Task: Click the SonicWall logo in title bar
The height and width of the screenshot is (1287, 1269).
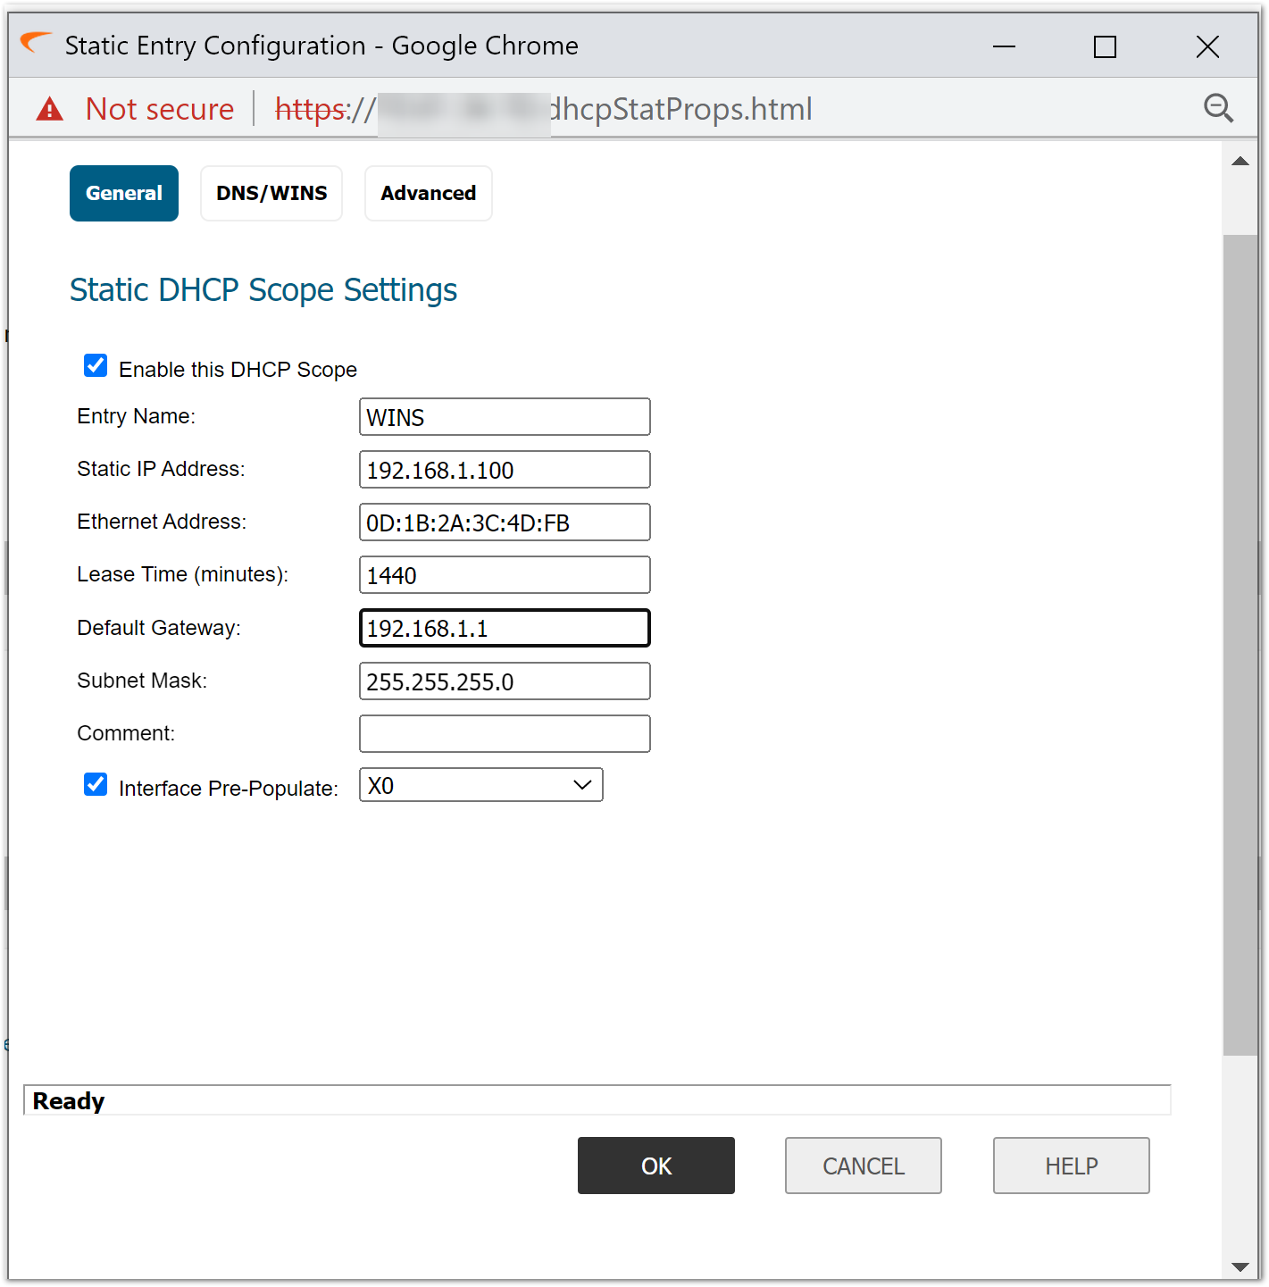Action: [x=36, y=43]
